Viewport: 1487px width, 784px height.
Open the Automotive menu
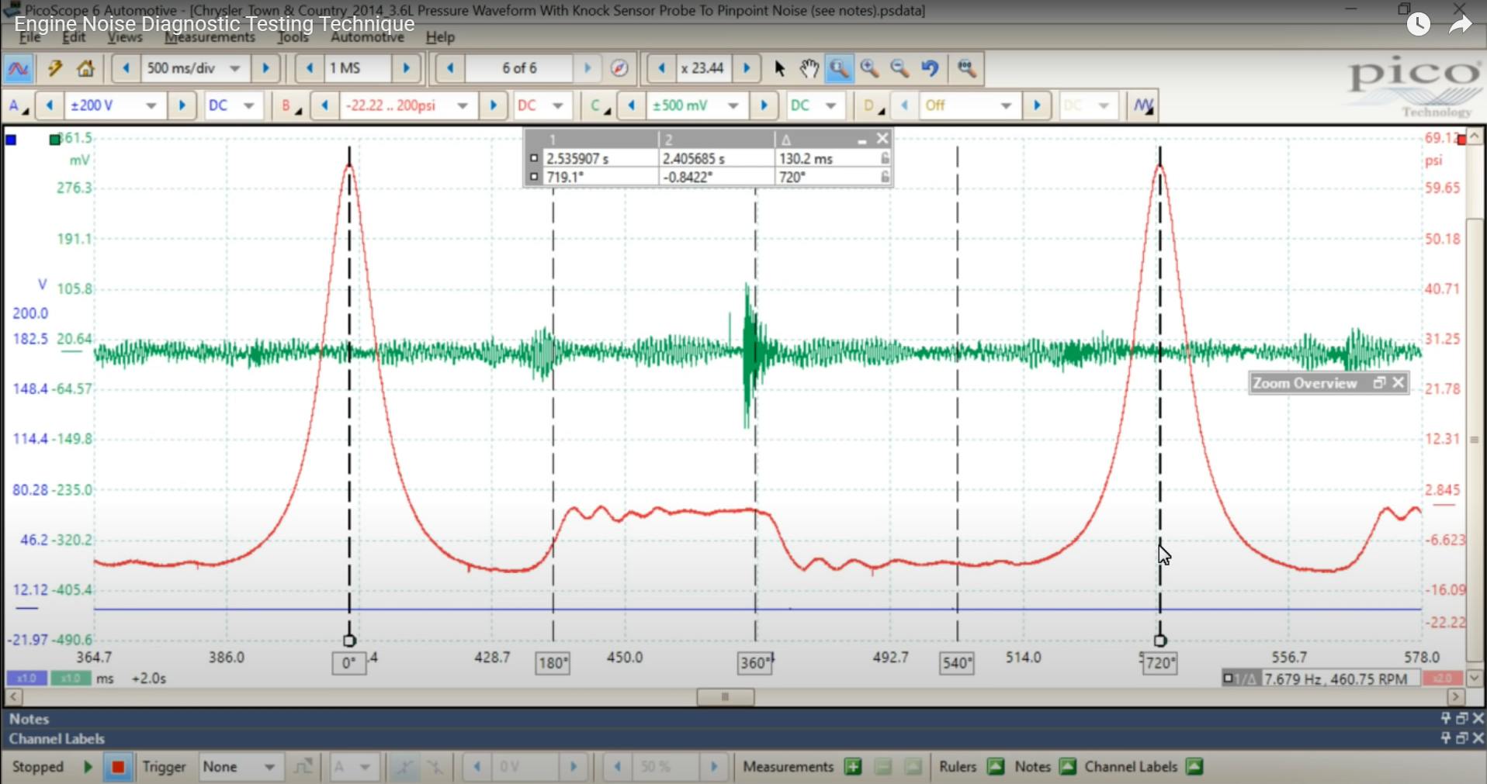(368, 36)
